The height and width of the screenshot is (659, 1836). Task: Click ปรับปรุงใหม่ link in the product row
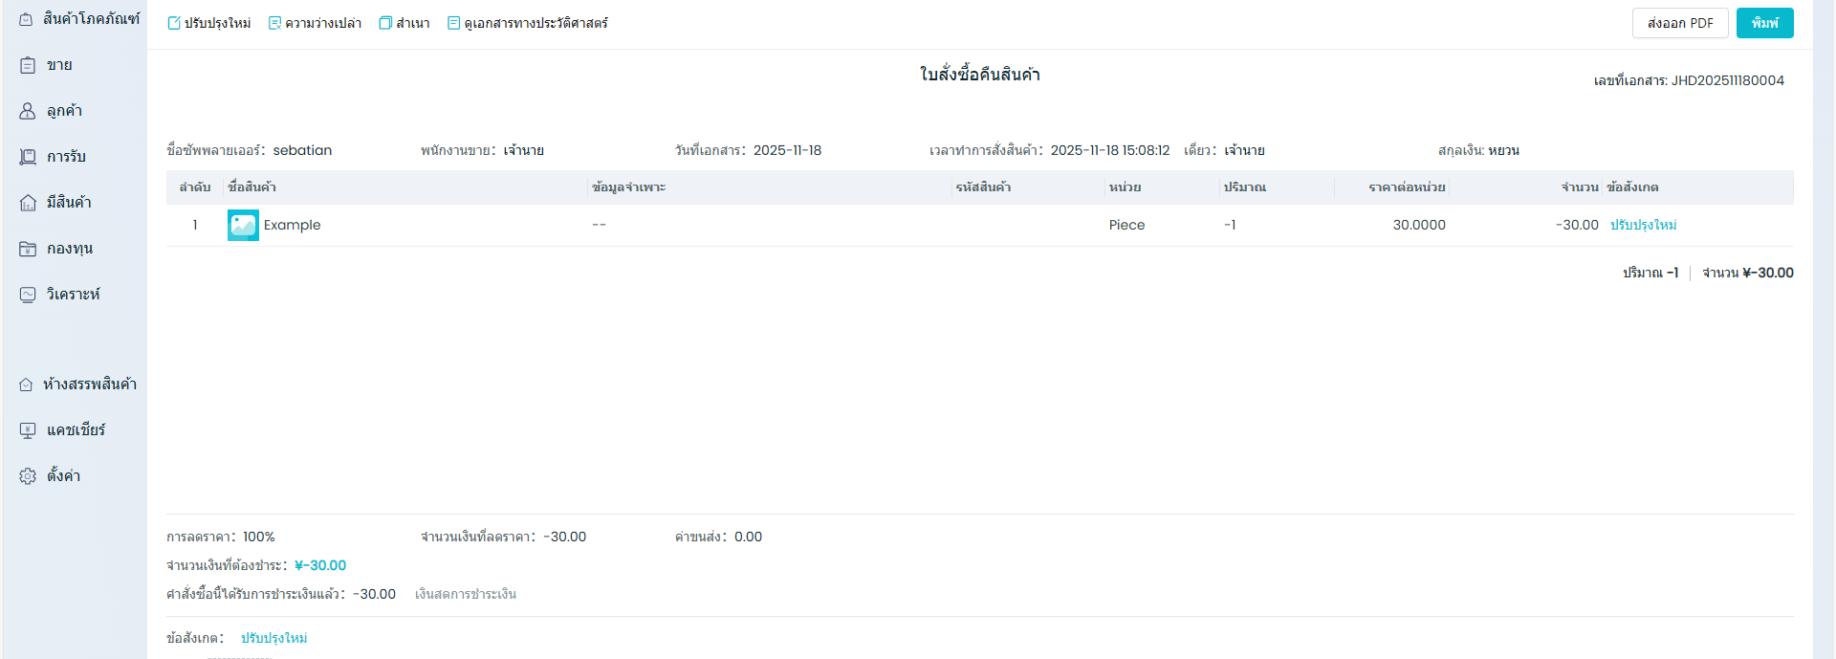[1643, 225]
